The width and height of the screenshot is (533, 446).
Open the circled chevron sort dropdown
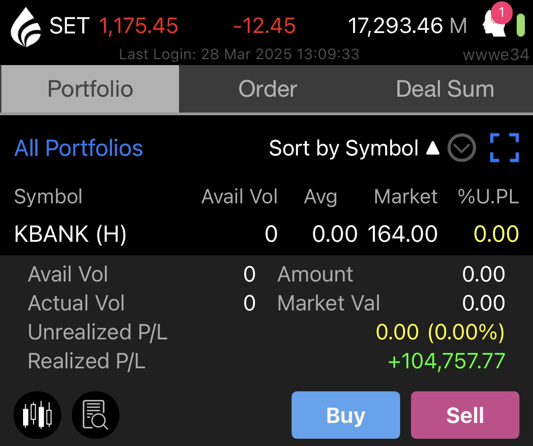tap(462, 148)
